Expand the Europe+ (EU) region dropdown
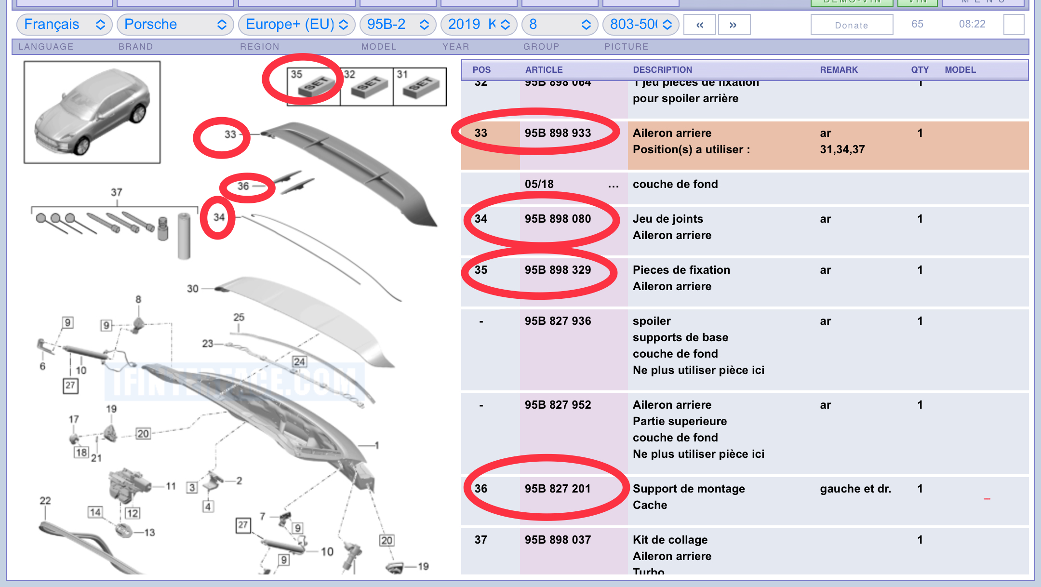The width and height of the screenshot is (1041, 587). point(296,25)
